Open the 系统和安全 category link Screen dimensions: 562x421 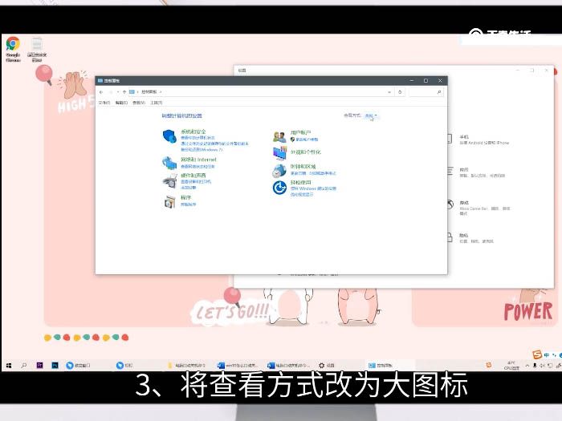pyautogui.click(x=193, y=132)
